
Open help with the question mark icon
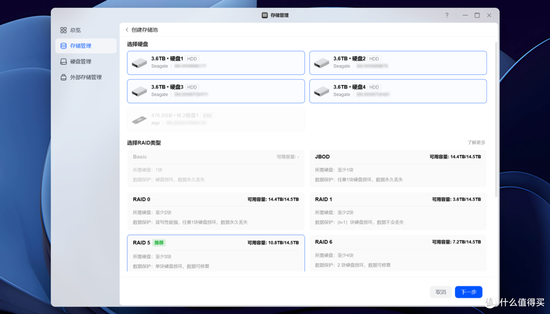pos(447,15)
